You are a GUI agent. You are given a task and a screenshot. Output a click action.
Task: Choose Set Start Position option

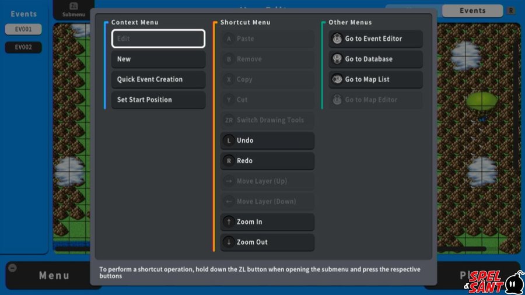coord(158,100)
